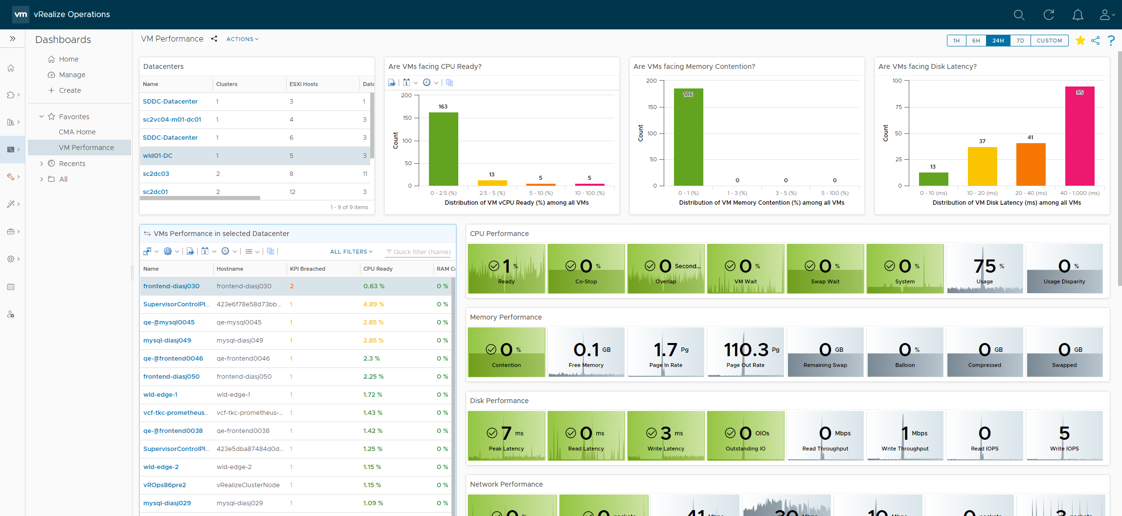The width and height of the screenshot is (1122, 516).
Task: Open the ALL FILTERS dropdown
Action: (351, 252)
